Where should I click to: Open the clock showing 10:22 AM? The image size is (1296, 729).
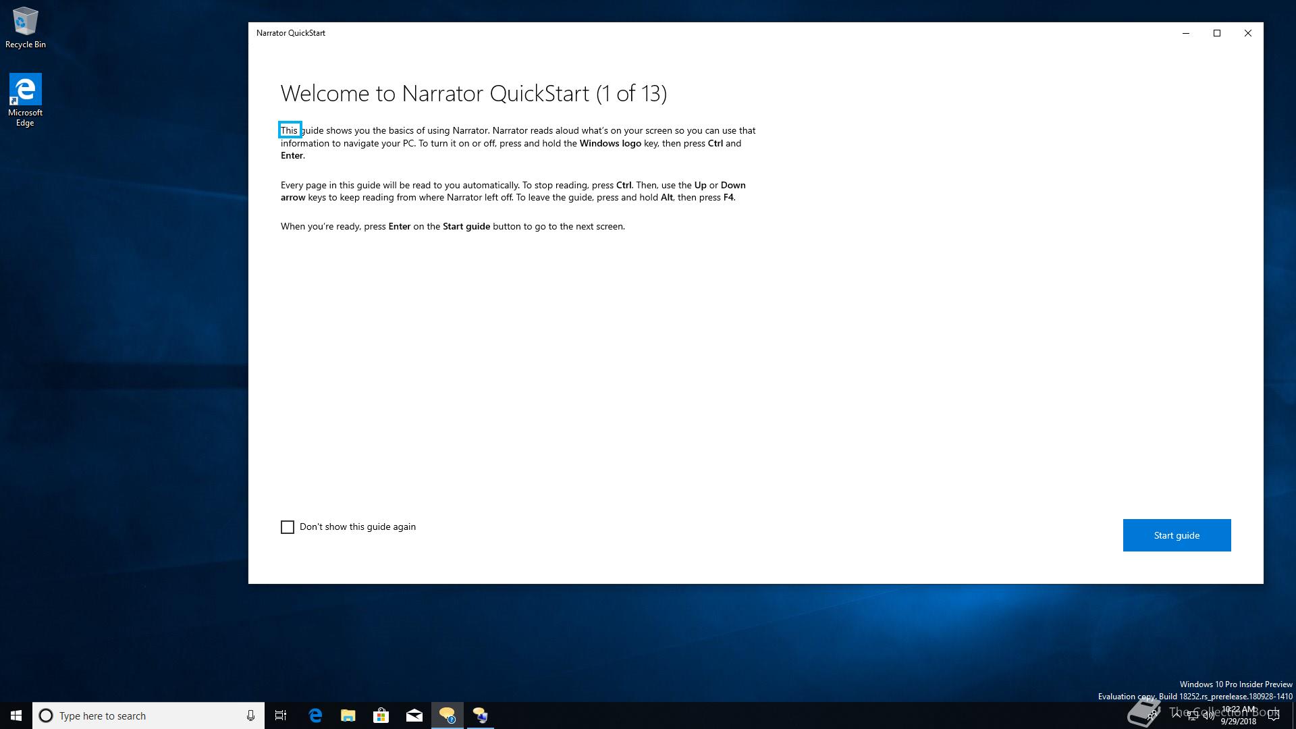click(1239, 715)
